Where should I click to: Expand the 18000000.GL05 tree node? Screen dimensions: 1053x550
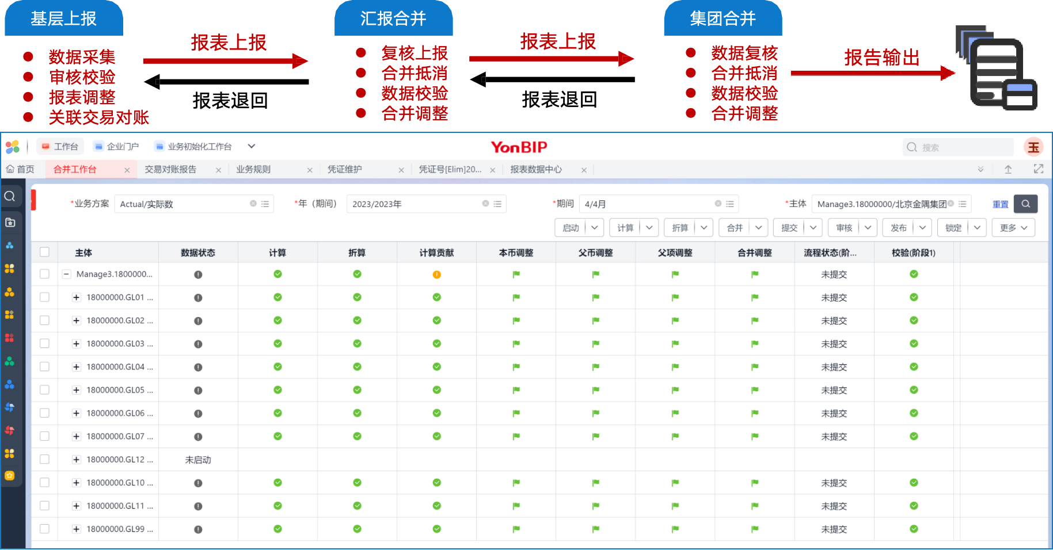[76, 390]
